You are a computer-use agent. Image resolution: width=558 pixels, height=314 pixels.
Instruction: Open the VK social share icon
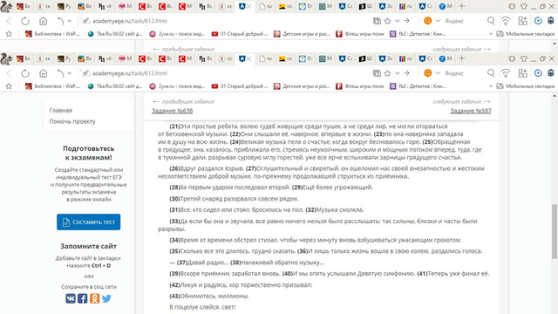coord(71,298)
